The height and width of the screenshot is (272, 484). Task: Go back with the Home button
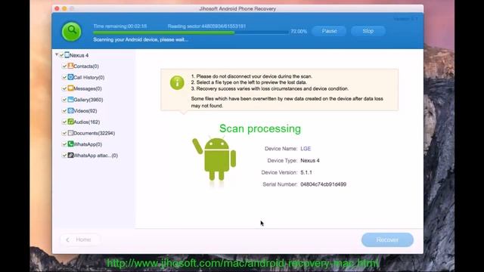point(79,240)
